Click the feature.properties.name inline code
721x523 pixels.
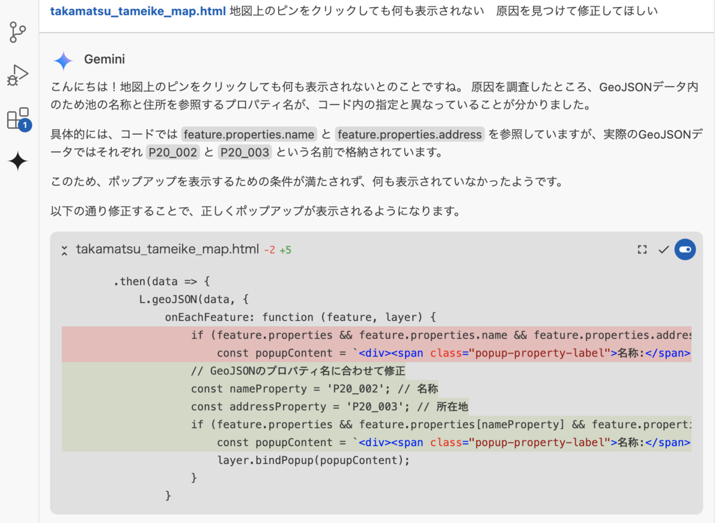click(x=249, y=134)
